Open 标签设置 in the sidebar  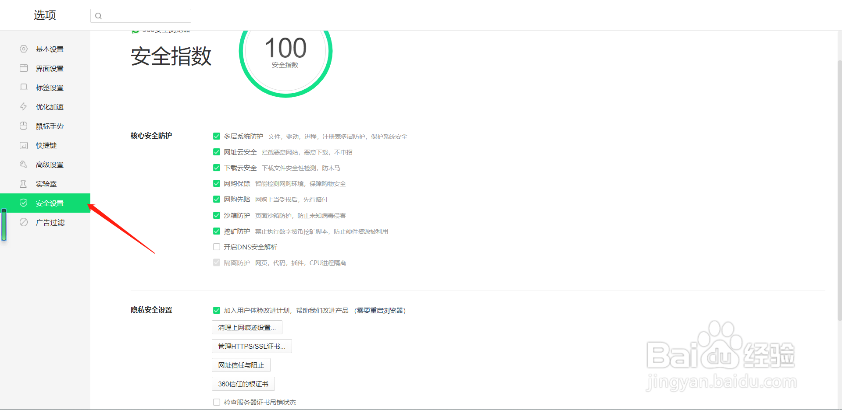click(45, 88)
